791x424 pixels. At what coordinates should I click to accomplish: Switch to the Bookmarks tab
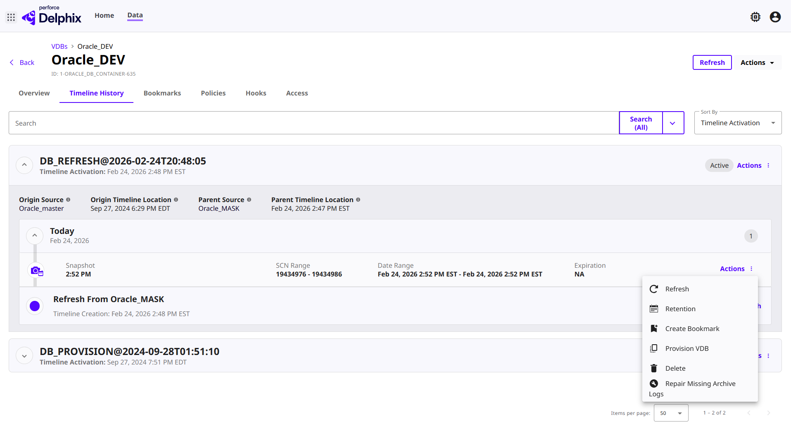pos(162,93)
